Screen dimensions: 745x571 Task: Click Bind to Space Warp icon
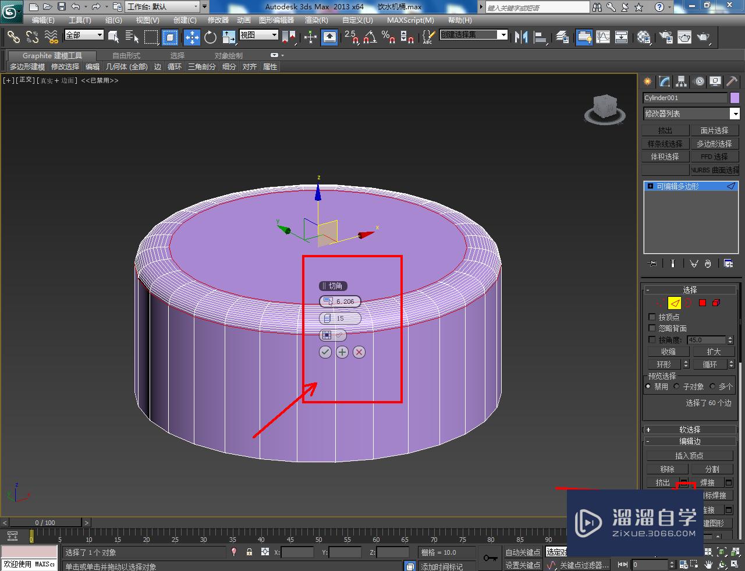pos(51,37)
